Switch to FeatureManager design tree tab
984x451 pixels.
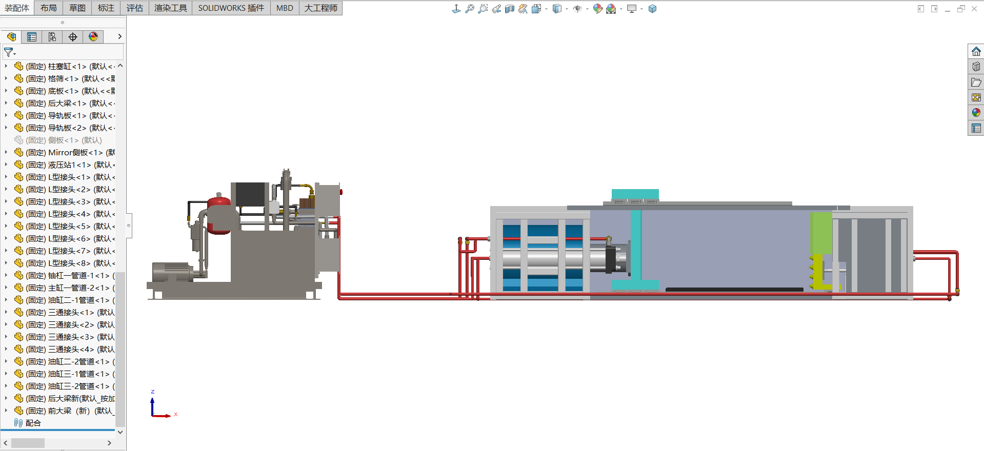[11, 36]
